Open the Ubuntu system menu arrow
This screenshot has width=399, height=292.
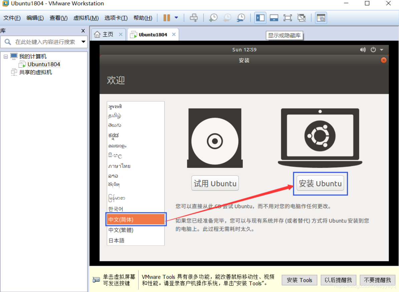(x=382, y=50)
